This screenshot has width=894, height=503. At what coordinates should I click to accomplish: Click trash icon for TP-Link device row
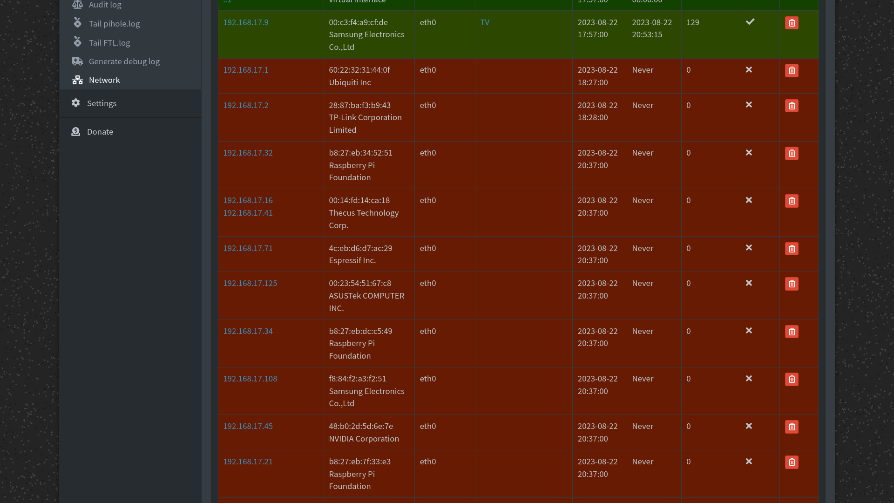pyautogui.click(x=792, y=106)
